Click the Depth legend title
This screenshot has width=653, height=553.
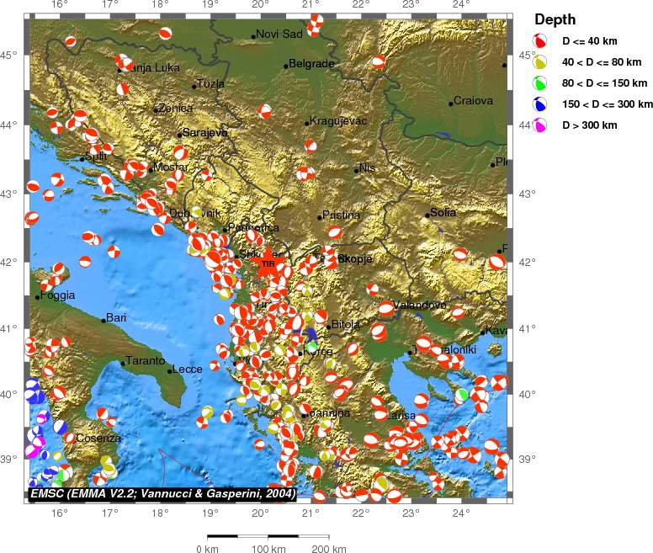point(555,20)
